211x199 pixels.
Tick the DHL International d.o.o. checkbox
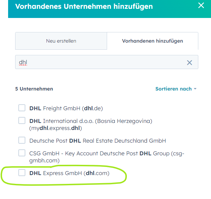click(x=22, y=120)
